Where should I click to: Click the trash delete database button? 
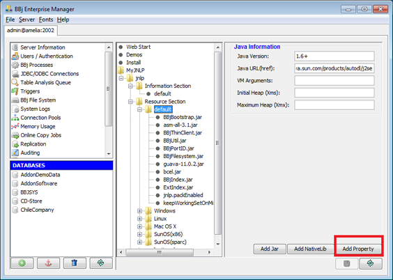(x=75, y=263)
